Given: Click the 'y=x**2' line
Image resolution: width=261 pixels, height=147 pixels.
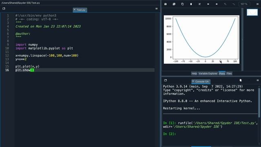Looking at the screenshot, I should pyautogui.click(x=21, y=59).
